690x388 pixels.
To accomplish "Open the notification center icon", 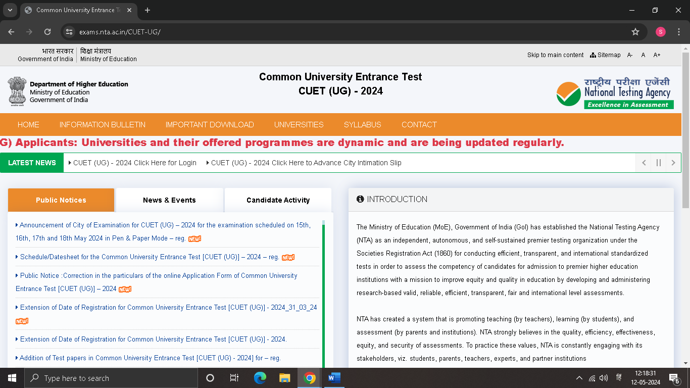I will 674,378.
